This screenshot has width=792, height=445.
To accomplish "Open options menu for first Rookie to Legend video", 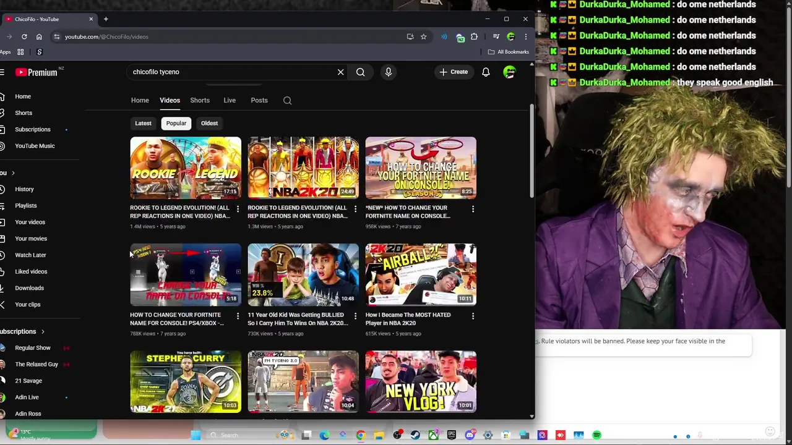I will [x=238, y=209].
